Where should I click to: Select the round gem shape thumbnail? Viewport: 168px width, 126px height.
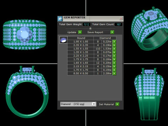coord(63,40)
